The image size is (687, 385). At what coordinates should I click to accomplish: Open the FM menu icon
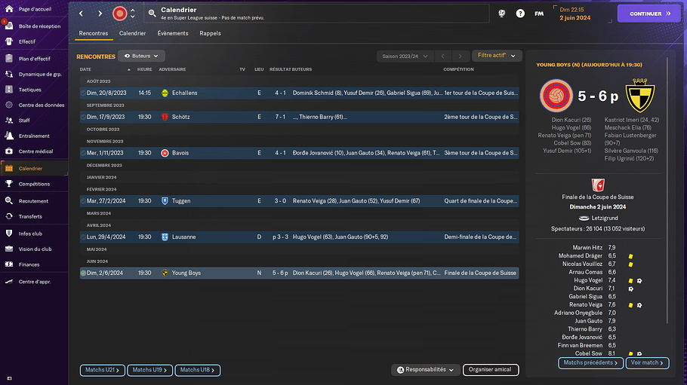tap(539, 14)
